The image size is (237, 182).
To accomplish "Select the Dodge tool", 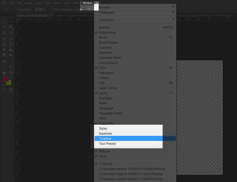I will point(11,55).
